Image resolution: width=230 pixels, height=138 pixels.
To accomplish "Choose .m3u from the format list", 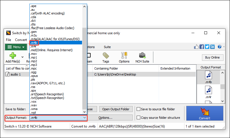I will (56, 35).
